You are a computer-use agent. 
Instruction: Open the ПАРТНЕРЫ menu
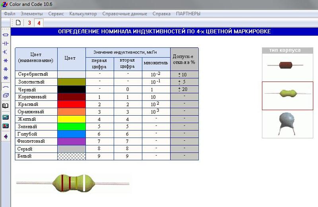point(188,14)
